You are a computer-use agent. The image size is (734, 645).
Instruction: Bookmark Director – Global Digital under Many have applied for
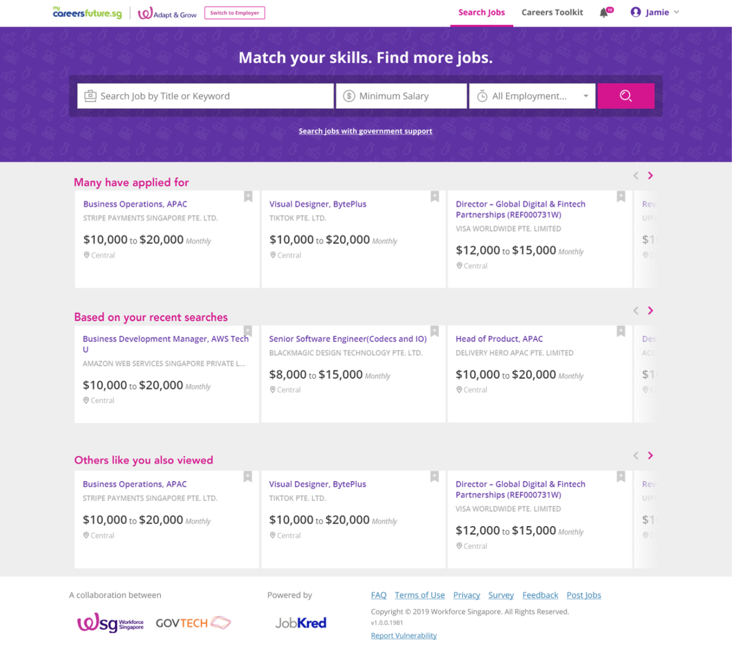pos(622,197)
